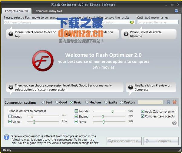Image resolution: width=182 pixels, height=153 pixels.
Task: Close the Flash Optimizer window
Action: (x=178, y=5)
